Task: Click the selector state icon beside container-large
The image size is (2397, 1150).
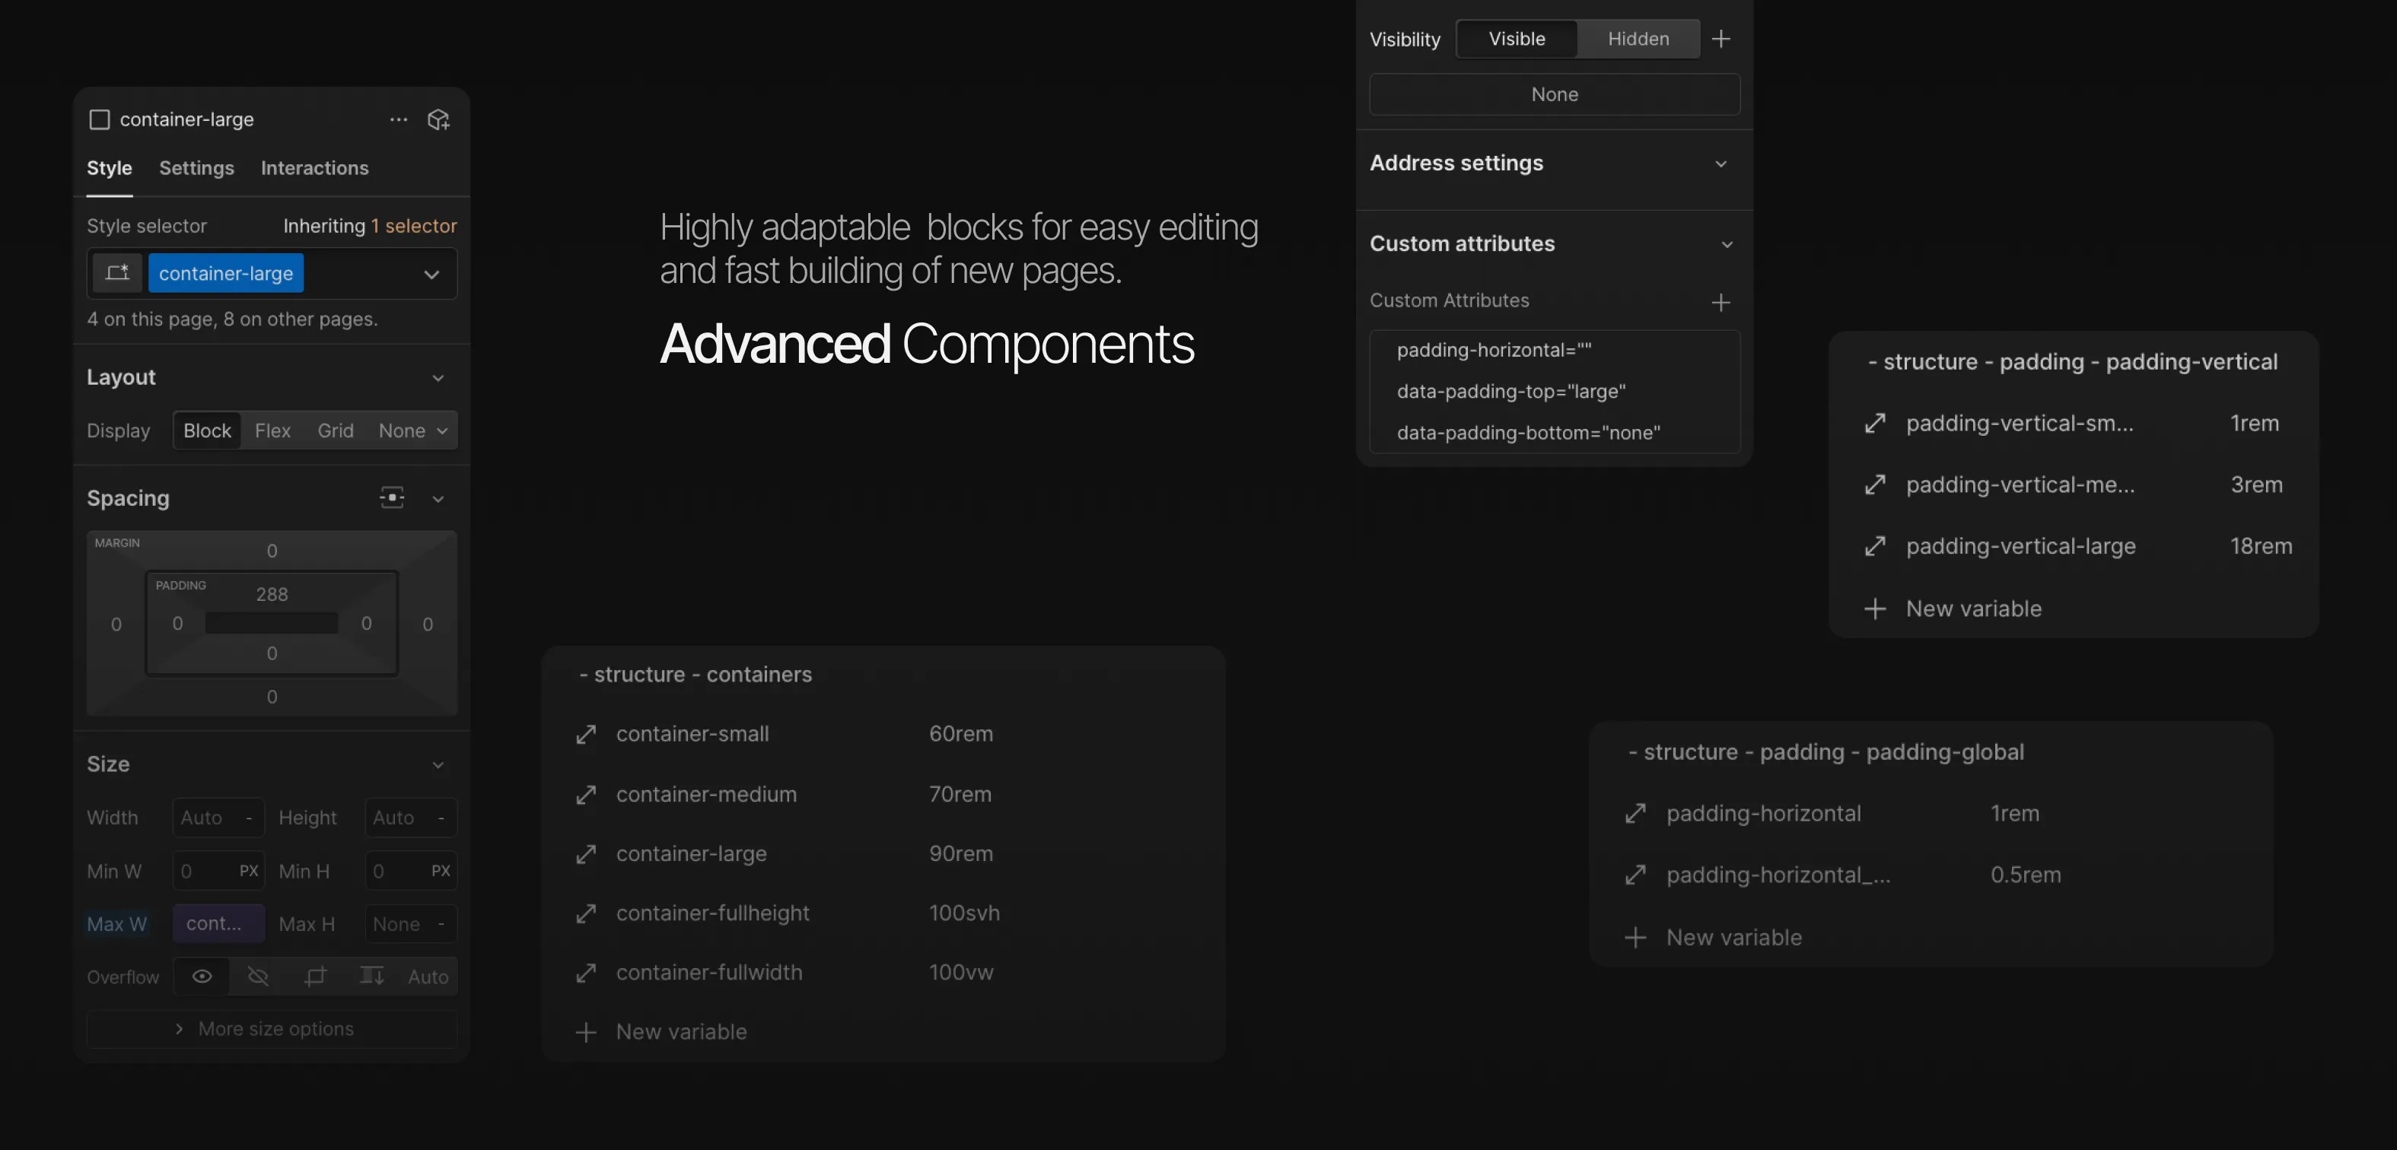Action: click(x=117, y=274)
